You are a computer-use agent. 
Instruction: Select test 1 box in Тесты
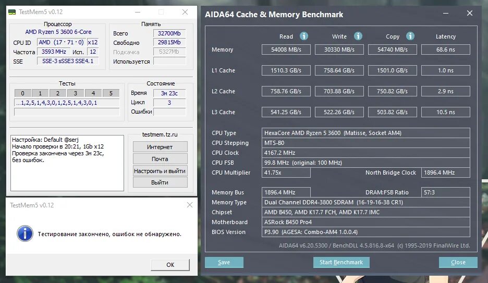[40, 93]
